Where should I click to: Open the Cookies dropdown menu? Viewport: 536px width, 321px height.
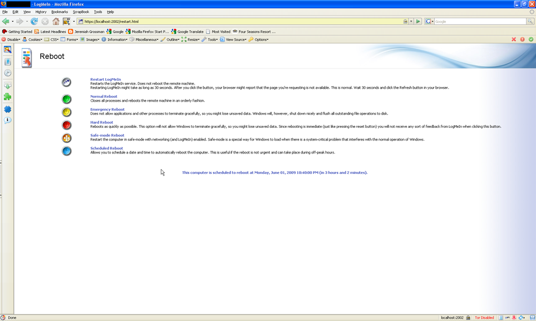pyautogui.click(x=33, y=40)
